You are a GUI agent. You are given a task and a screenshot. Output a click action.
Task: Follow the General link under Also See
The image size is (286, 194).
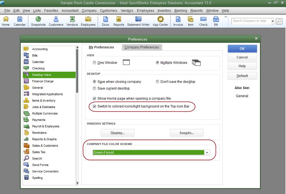click(x=242, y=96)
